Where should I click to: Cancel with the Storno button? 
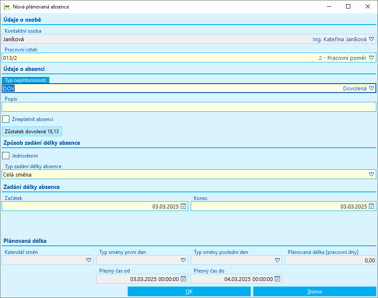[x=315, y=292]
